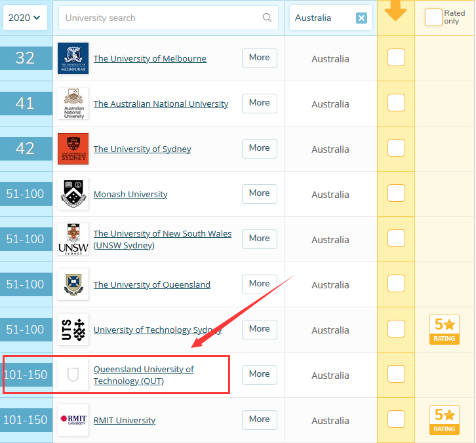Tick the compare checkbox for Melbourne row

(396, 58)
